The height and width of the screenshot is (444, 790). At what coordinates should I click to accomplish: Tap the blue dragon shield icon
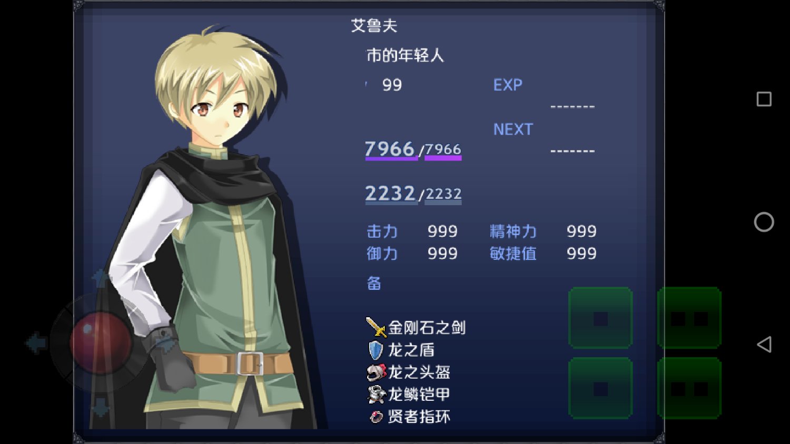click(x=375, y=350)
